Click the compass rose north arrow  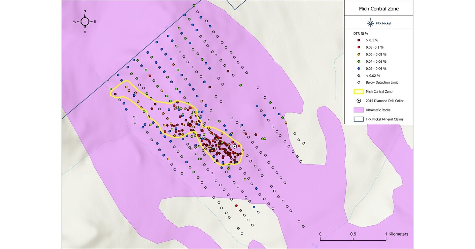(85, 21)
